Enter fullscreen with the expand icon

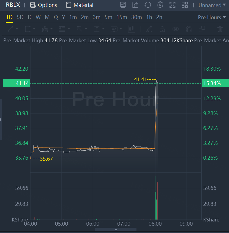[x=172, y=5]
